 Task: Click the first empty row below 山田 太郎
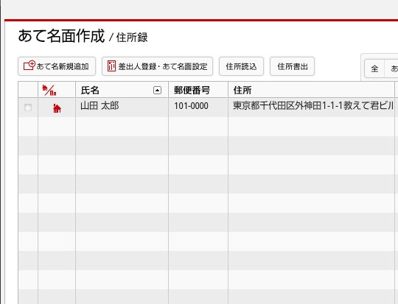coord(206,127)
